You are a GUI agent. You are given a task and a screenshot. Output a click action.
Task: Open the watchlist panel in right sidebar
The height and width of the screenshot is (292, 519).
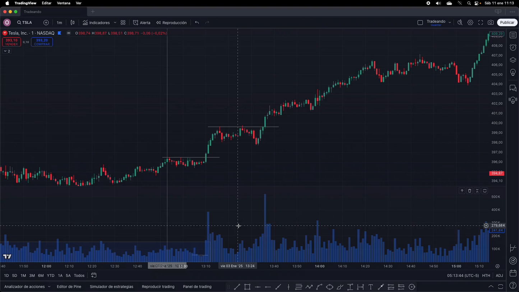click(x=513, y=35)
